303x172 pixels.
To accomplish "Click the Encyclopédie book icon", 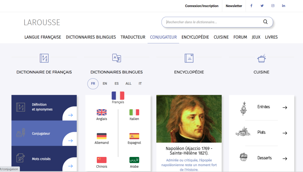I will (189, 58).
